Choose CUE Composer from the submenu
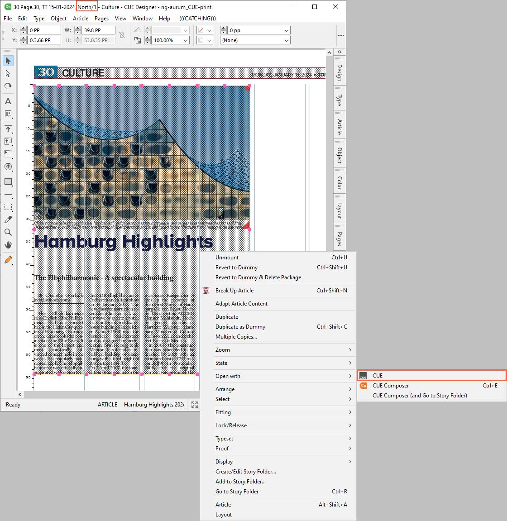Viewport: 507px width, 521px height. 390,386
